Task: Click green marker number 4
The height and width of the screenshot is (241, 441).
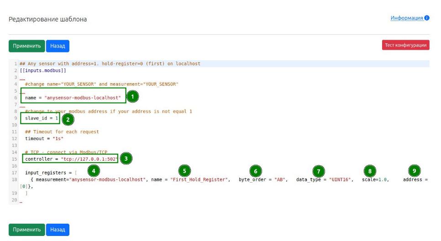Action: (x=93, y=171)
